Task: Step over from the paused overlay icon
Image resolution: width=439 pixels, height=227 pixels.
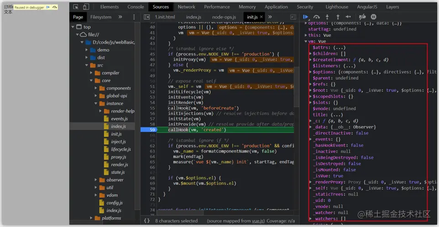Action: [55, 7]
